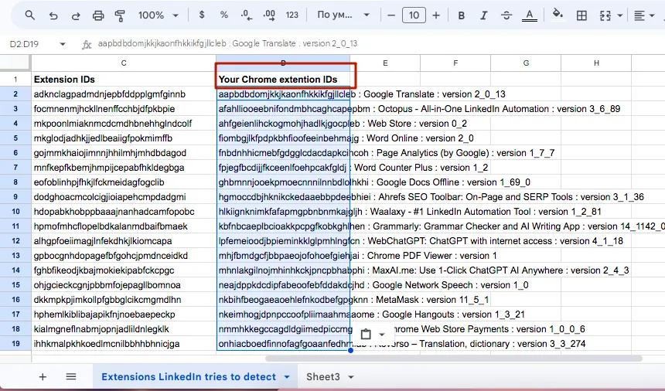Click the Chrome PDF Viewer version 1 cell
This screenshot has height=391, width=665.
coord(283,256)
